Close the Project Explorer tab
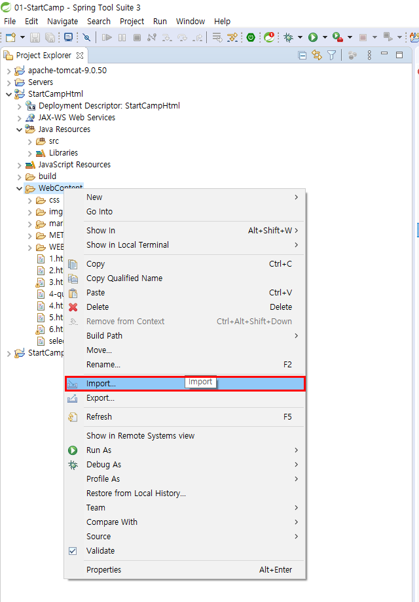The height and width of the screenshot is (602, 419). click(80, 56)
